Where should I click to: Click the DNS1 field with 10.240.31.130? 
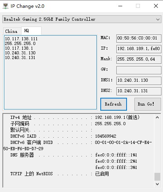click(139, 81)
